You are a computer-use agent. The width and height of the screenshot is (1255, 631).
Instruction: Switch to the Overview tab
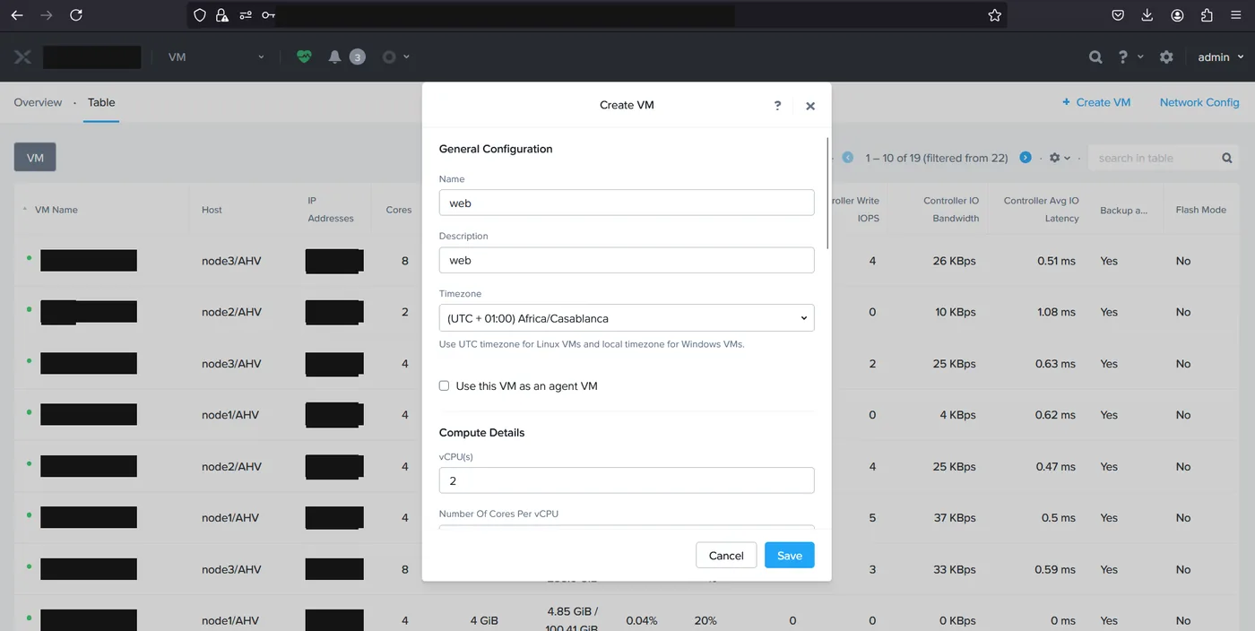tap(38, 102)
